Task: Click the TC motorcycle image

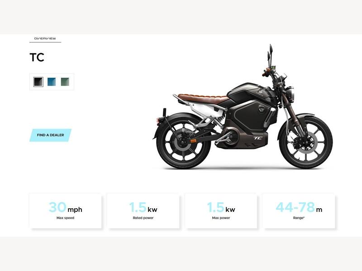Action: [x=243, y=107]
